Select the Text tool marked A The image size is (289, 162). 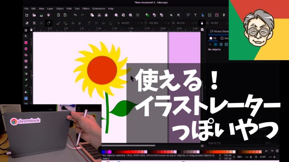pyautogui.click(x=26, y=92)
